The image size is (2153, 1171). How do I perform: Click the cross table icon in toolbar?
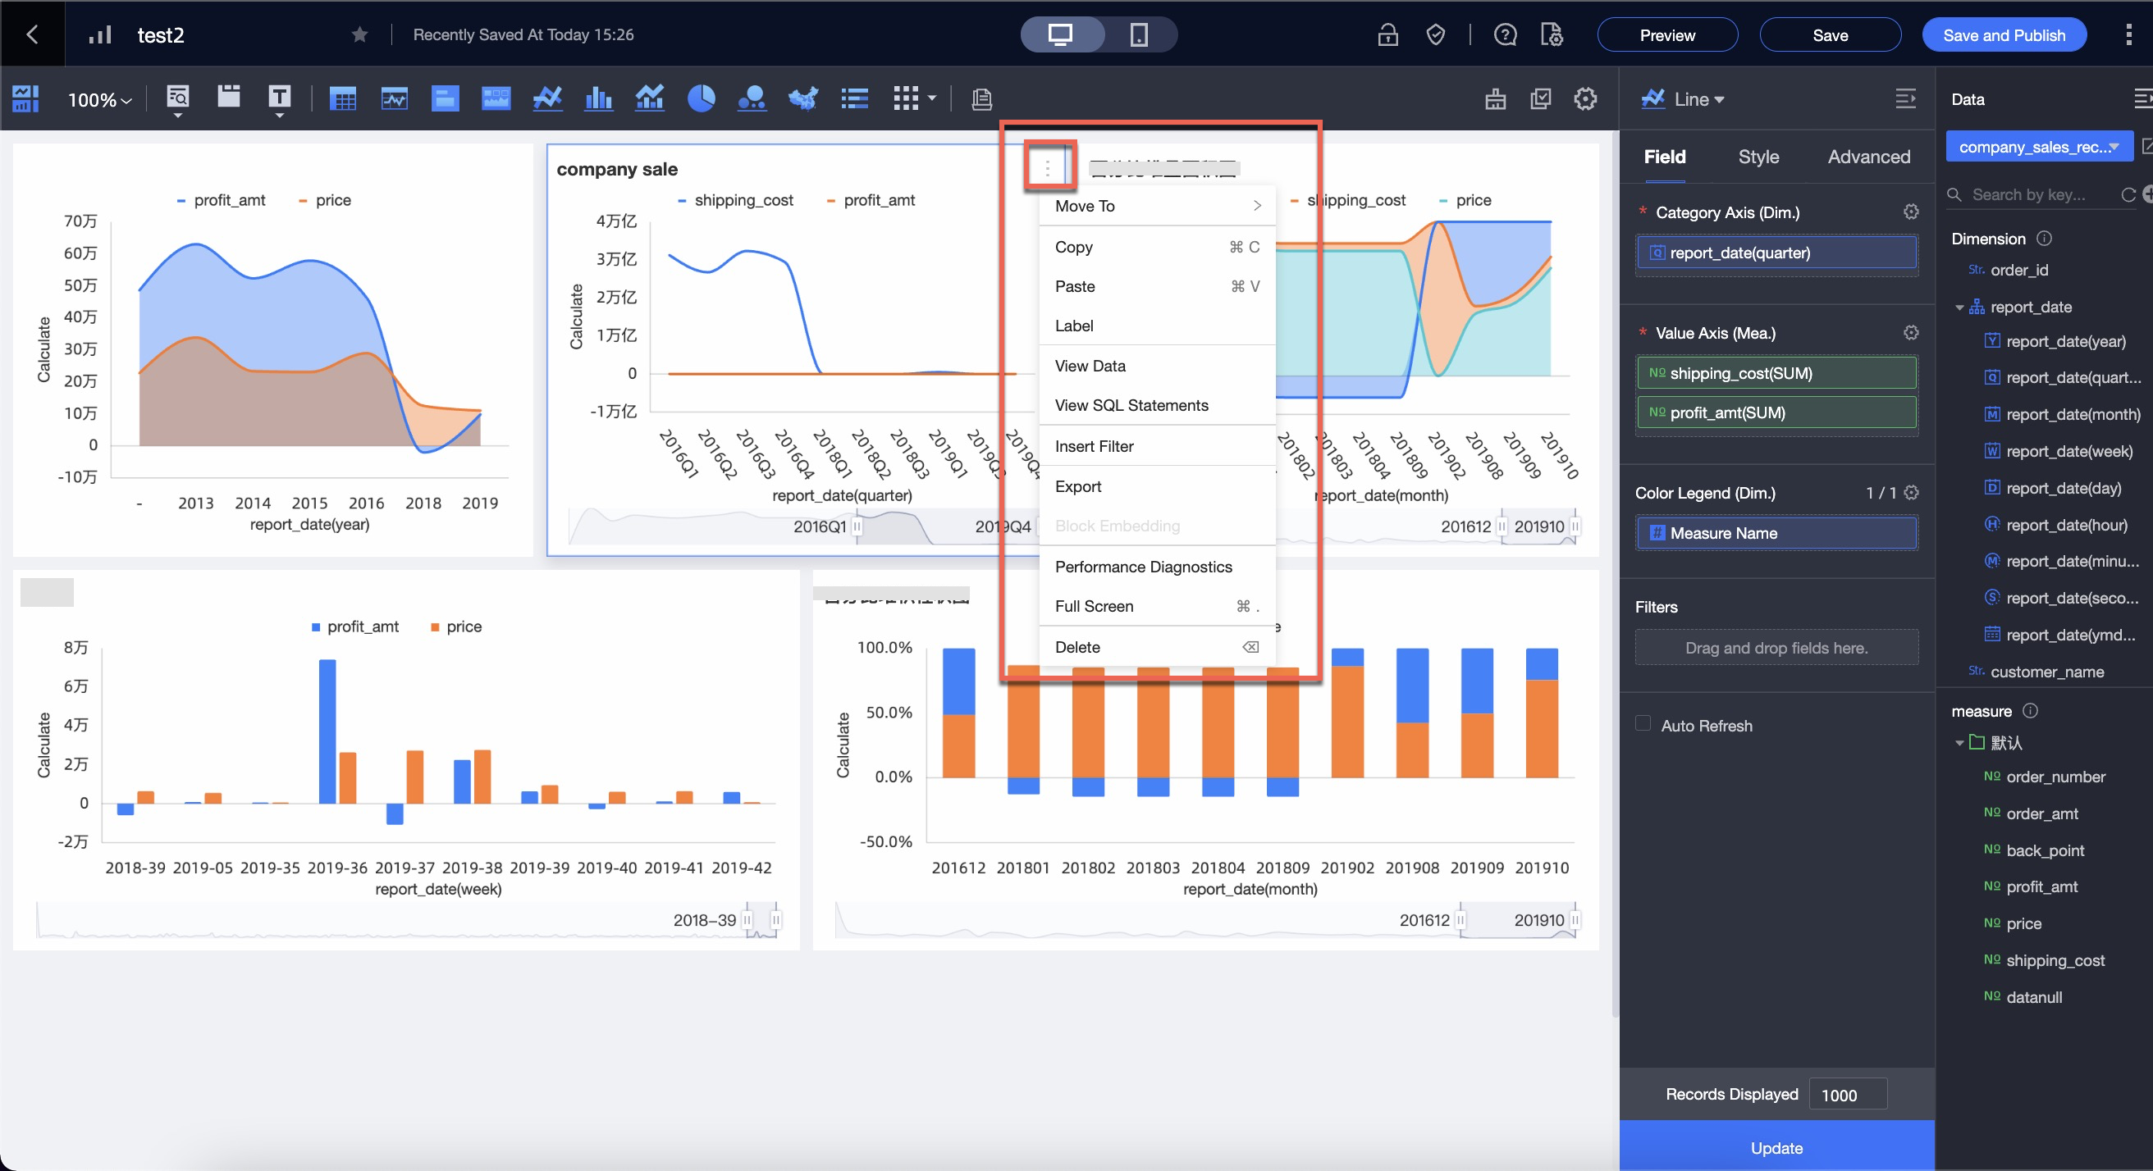point(343,98)
